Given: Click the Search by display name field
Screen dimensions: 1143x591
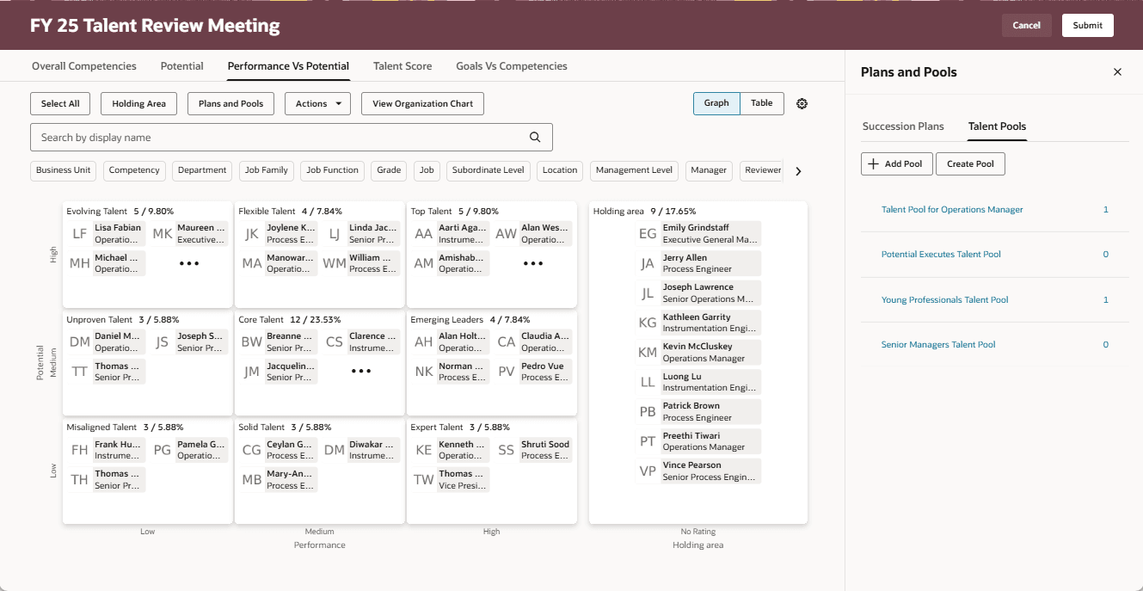Looking at the screenshot, I should pyautogui.click(x=292, y=138).
